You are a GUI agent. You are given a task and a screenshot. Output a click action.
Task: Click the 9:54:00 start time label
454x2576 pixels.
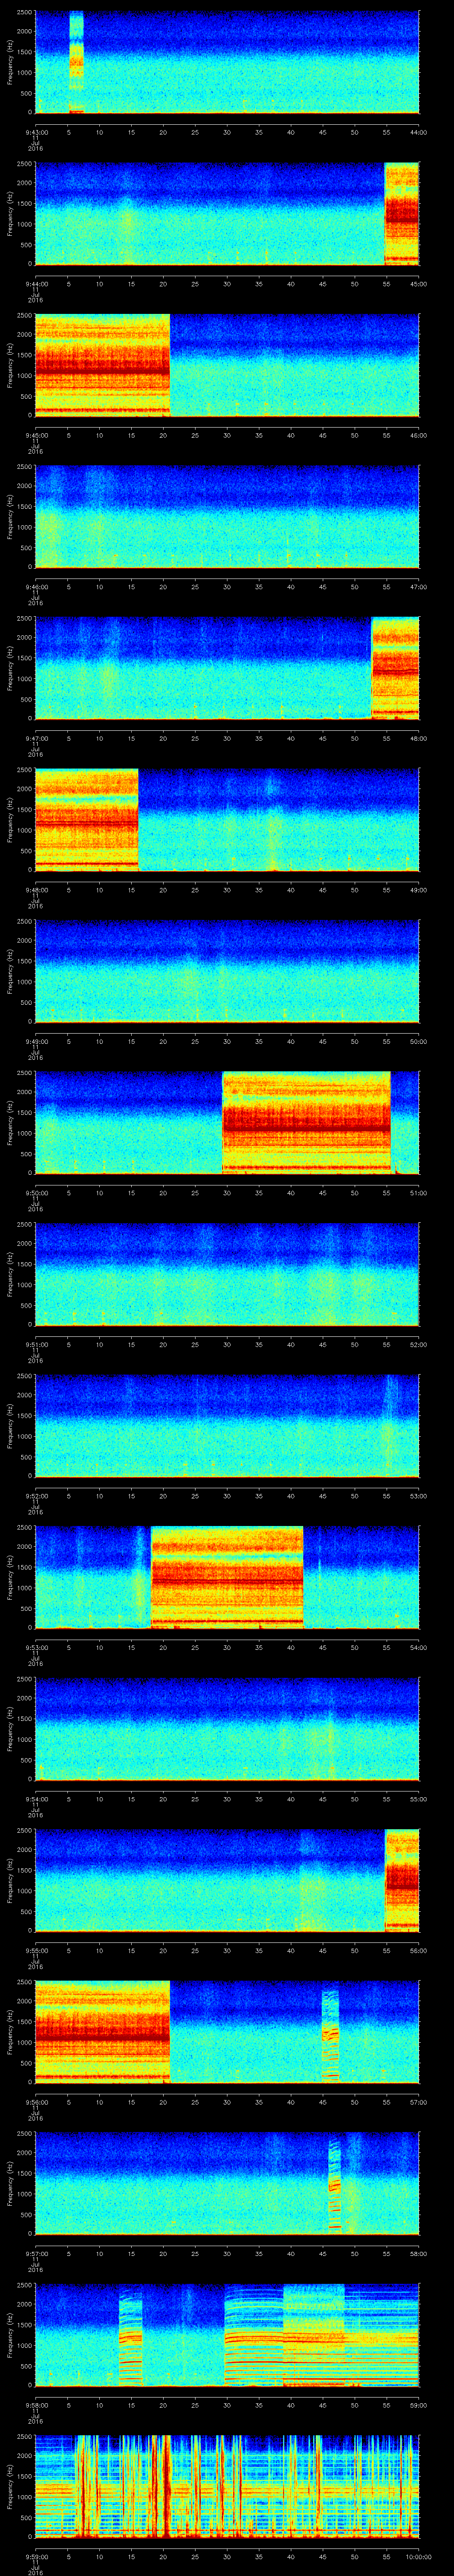36,1799
